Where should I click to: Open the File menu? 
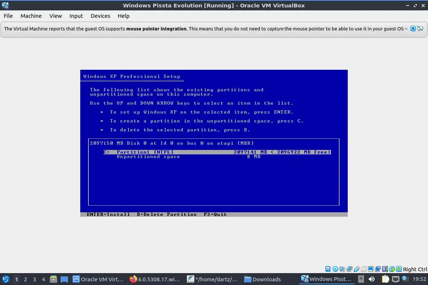point(8,16)
